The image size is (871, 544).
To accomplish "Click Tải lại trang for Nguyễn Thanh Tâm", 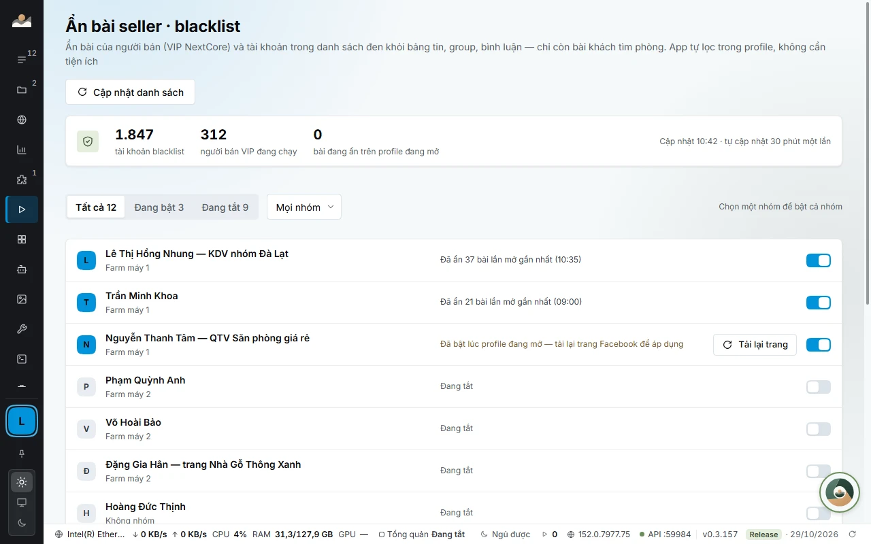I will click(x=755, y=345).
